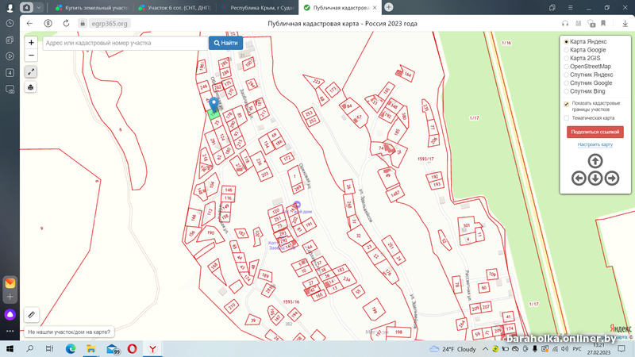Open browser downloads icon

(625, 24)
